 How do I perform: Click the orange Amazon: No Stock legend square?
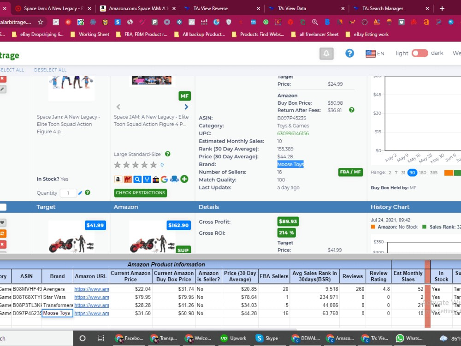point(373,227)
